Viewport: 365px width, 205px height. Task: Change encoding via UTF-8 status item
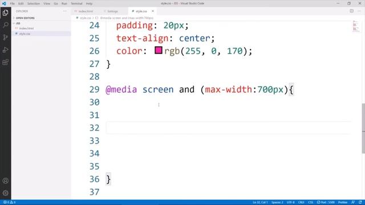click(x=290, y=202)
